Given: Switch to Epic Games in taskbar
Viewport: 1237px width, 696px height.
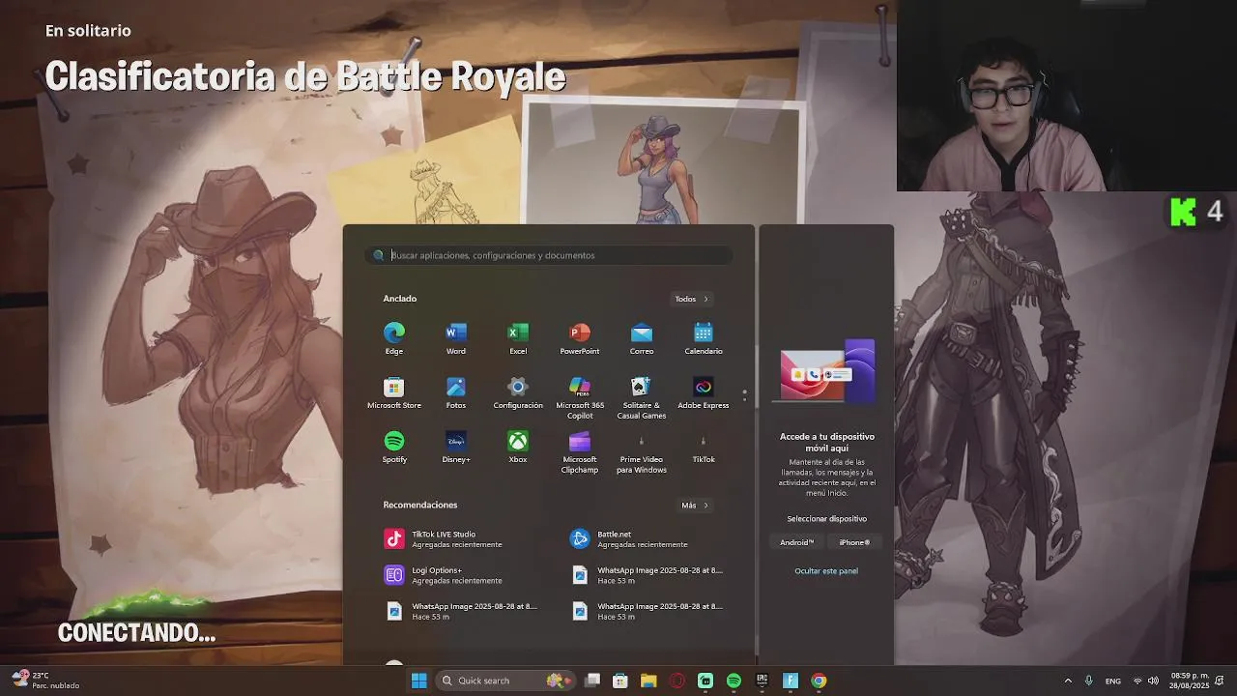Looking at the screenshot, I should (762, 681).
